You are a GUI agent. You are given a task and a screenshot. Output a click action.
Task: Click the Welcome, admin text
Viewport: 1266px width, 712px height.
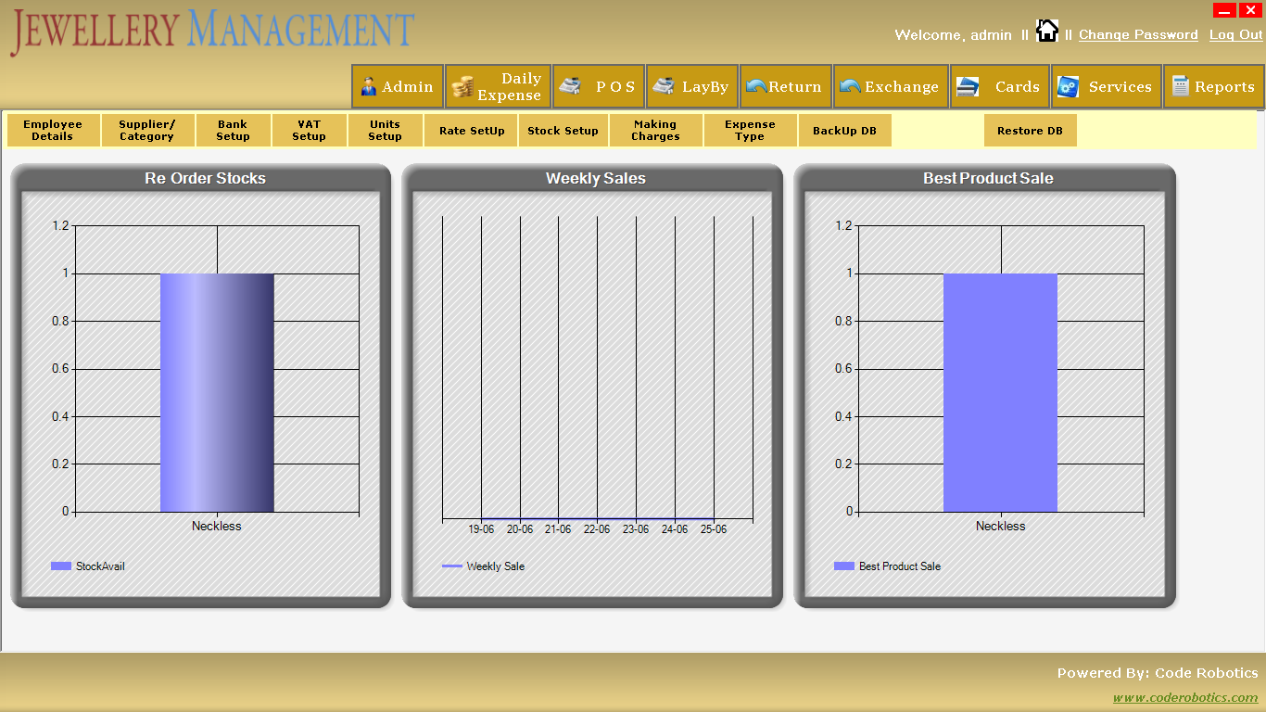(x=954, y=35)
